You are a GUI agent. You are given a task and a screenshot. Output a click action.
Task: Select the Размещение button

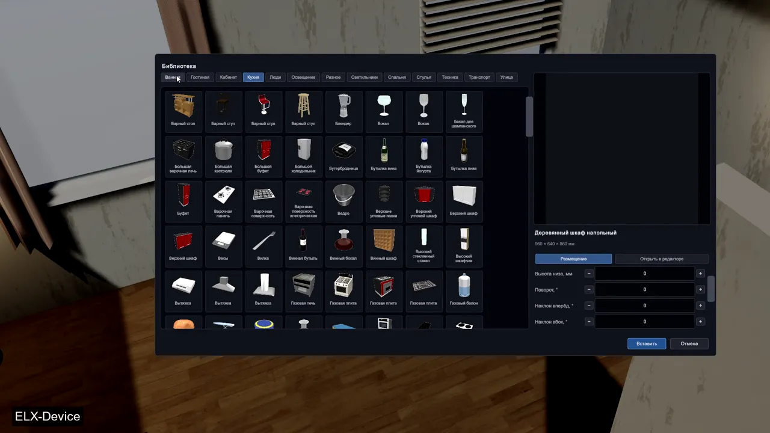tap(574, 259)
